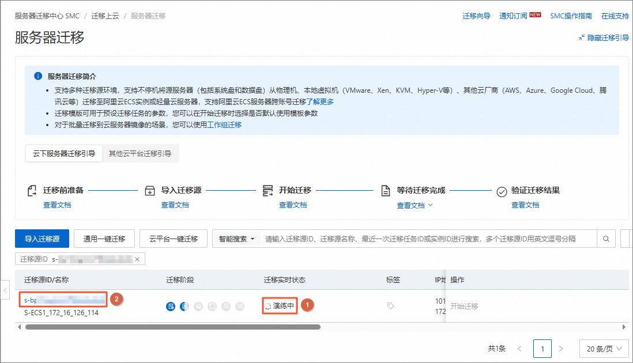Open 服务器迁移中心 SMC breadcrumb

pos(47,16)
